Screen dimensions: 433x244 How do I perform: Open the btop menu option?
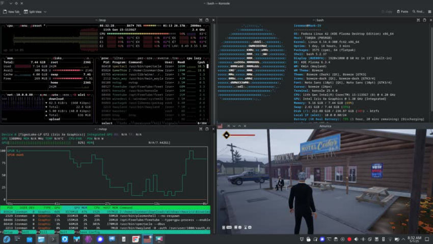(x=24, y=25)
